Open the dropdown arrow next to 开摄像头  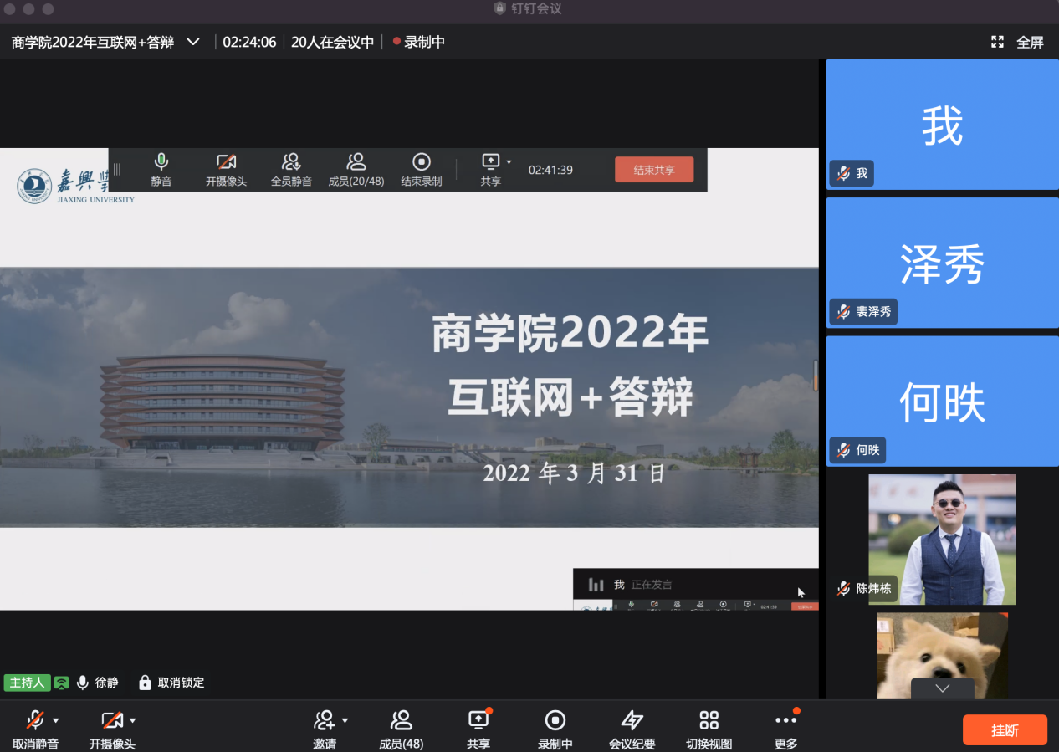click(132, 720)
